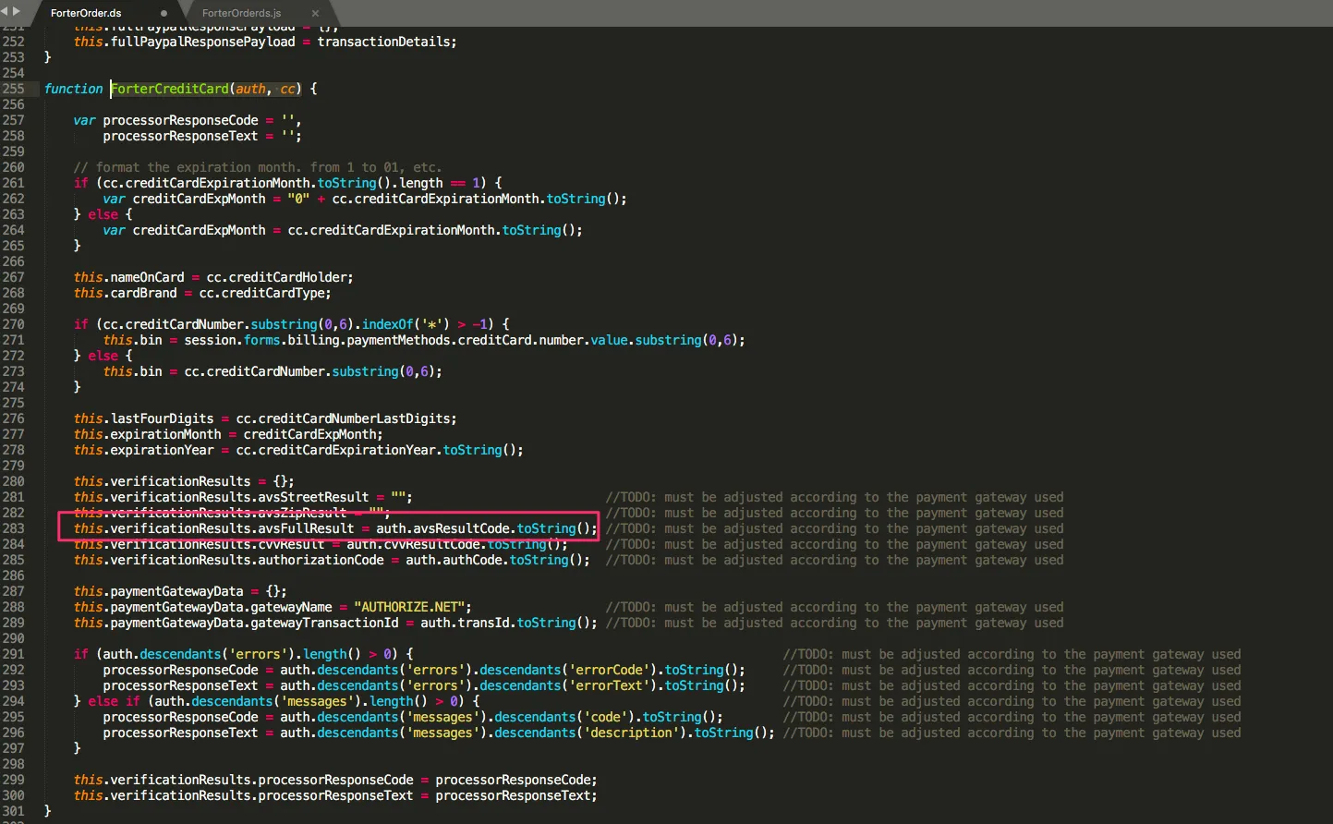Click gutter line number 255
This screenshot has width=1333, height=824.
[14, 89]
